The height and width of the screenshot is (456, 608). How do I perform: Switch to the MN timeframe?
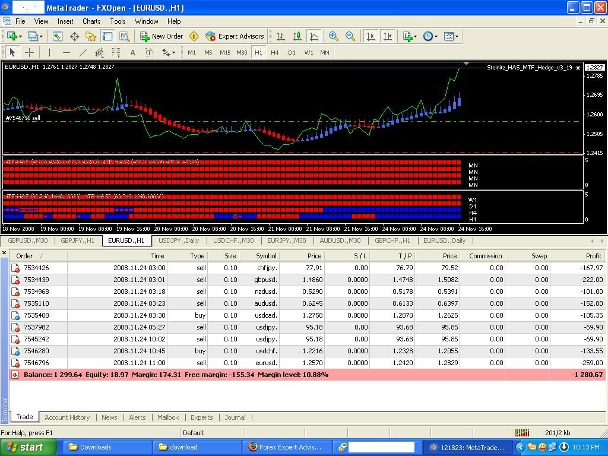pyautogui.click(x=325, y=52)
